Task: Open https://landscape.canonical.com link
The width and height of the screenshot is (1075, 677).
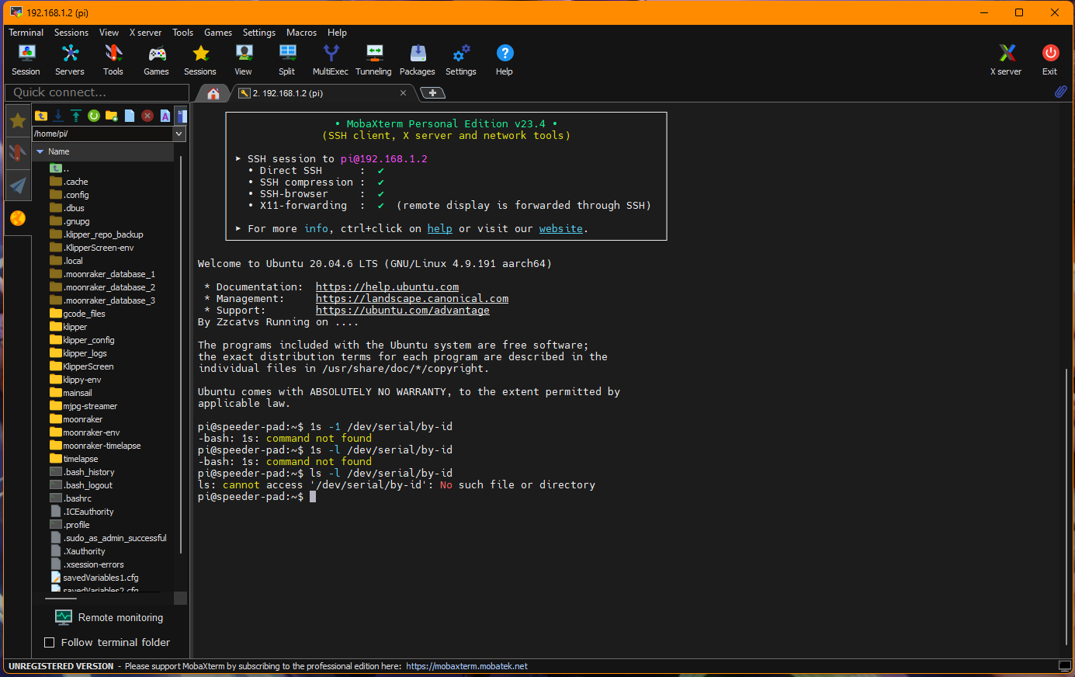Action: coord(412,298)
